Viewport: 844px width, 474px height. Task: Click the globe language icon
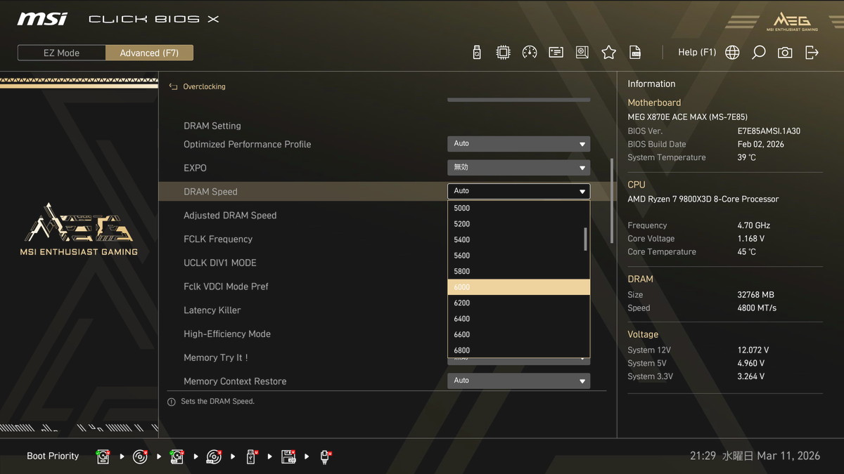(x=732, y=53)
